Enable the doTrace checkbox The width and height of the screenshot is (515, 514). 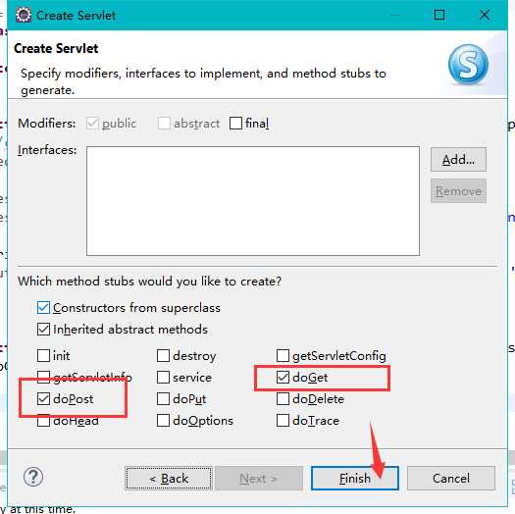[283, 420]
